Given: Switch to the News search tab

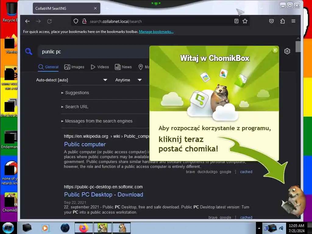Looking at the screenshot, I should [123, 67].
